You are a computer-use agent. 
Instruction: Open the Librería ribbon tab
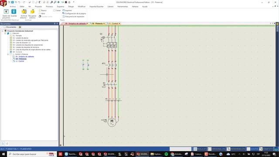[x=110, y=7]
